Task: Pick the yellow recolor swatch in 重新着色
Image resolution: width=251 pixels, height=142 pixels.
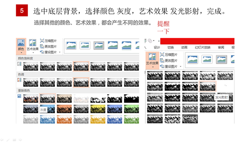Action: (x=98, y=109)
